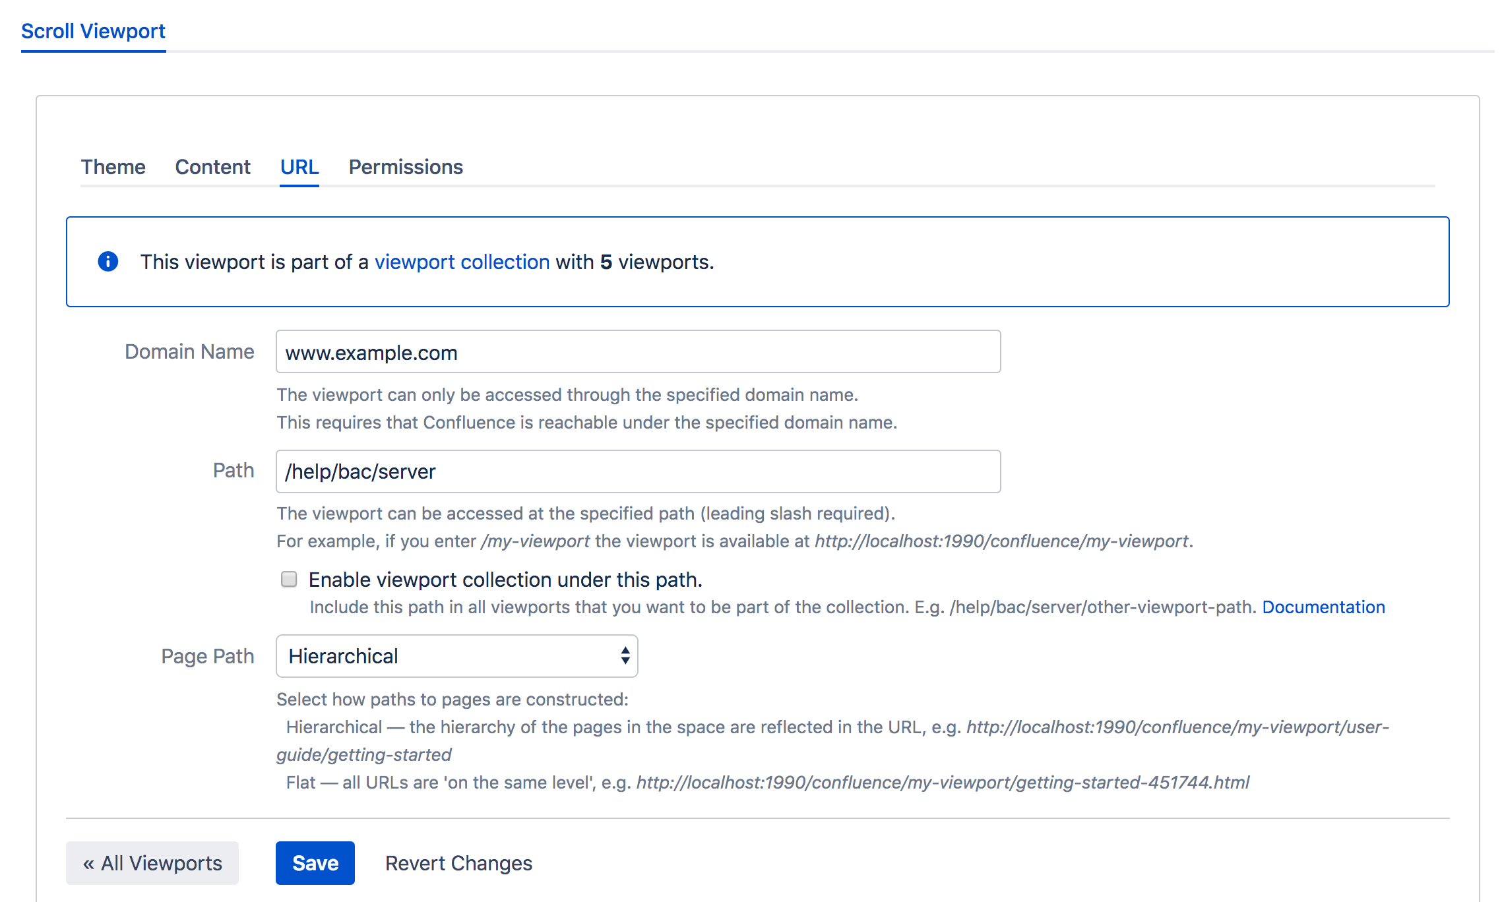This screenshot has width=1500, height=902.
Task: Focus the Domain Name input field
Action: 638,352
